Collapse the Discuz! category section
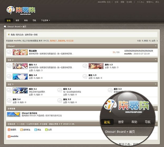This screenshot has width=164, height=147. click(156, 46)
